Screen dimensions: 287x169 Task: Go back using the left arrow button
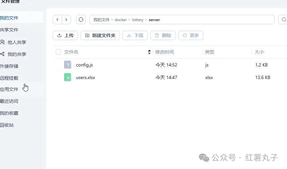58,20
